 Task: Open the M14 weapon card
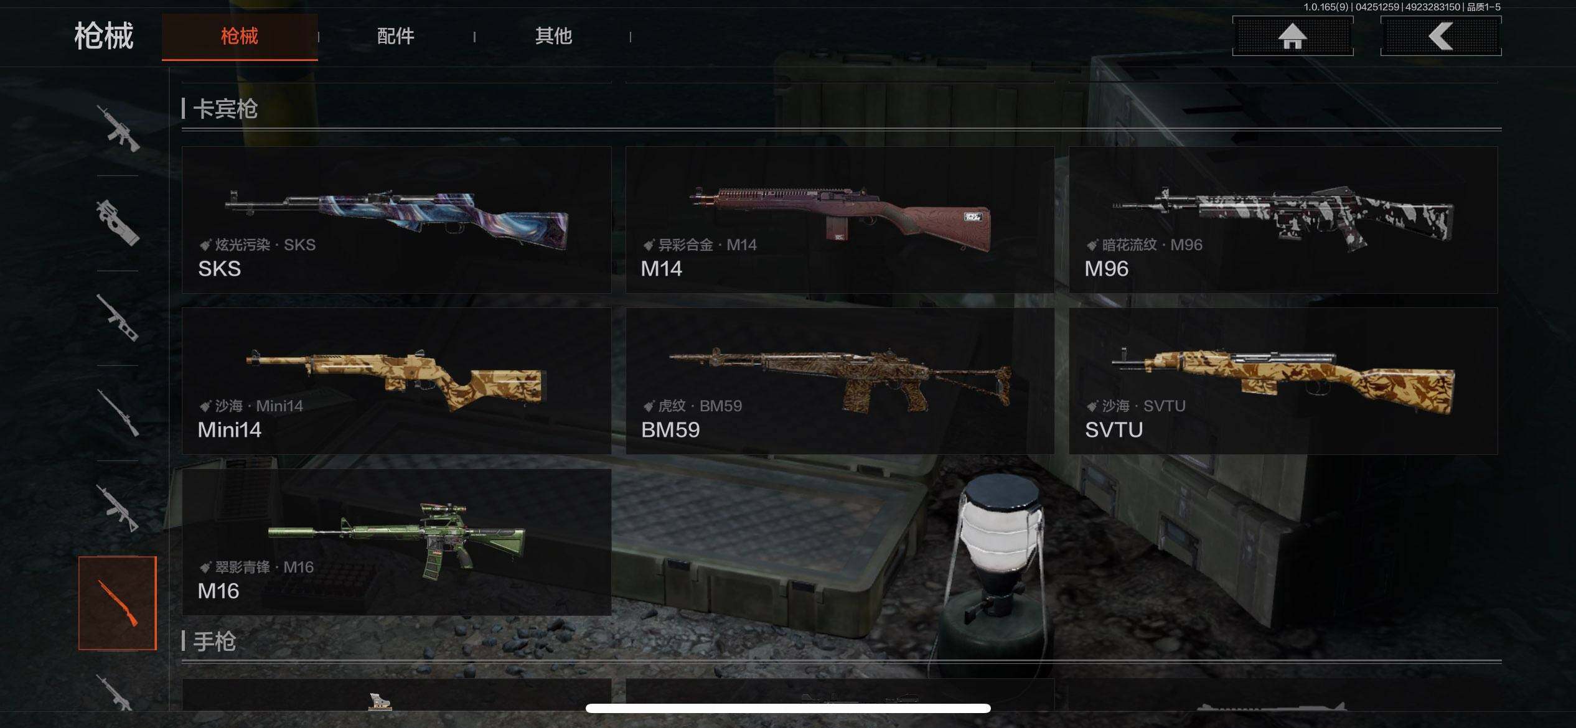(840, 220)
